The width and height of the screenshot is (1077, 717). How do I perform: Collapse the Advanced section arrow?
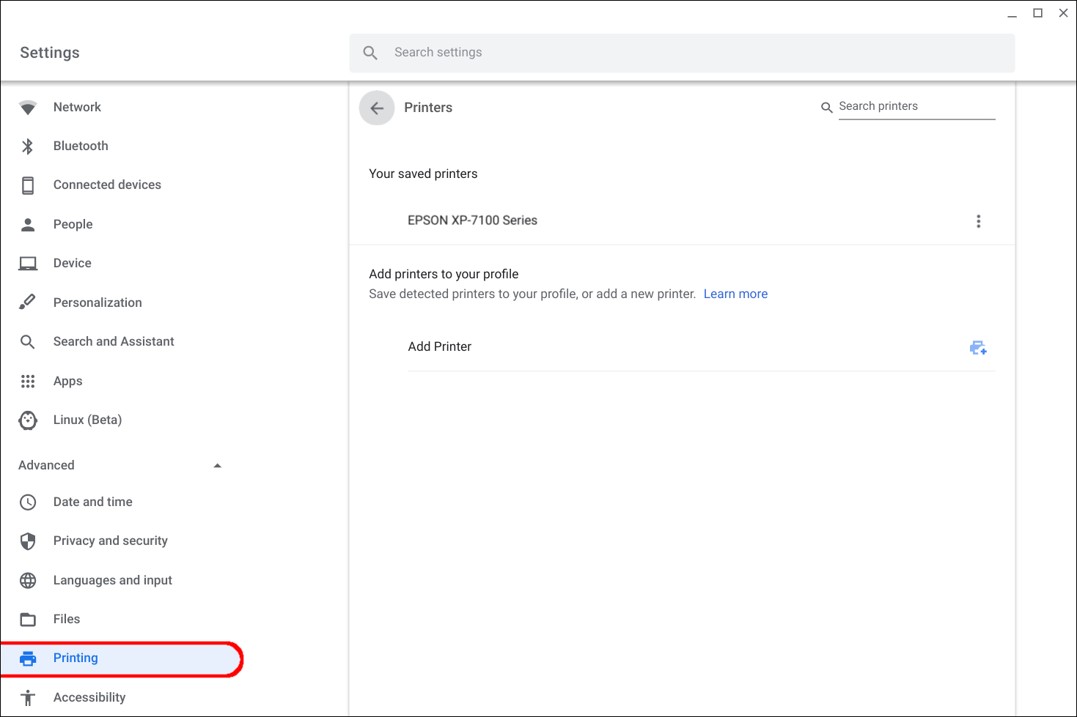tap(217, 466)
